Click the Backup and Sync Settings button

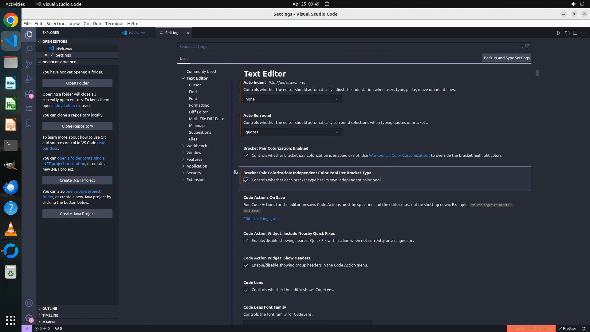506,58
